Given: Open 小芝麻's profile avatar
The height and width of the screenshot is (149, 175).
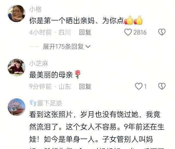Looking at the screenshot, I should click(x=17, y=68).
